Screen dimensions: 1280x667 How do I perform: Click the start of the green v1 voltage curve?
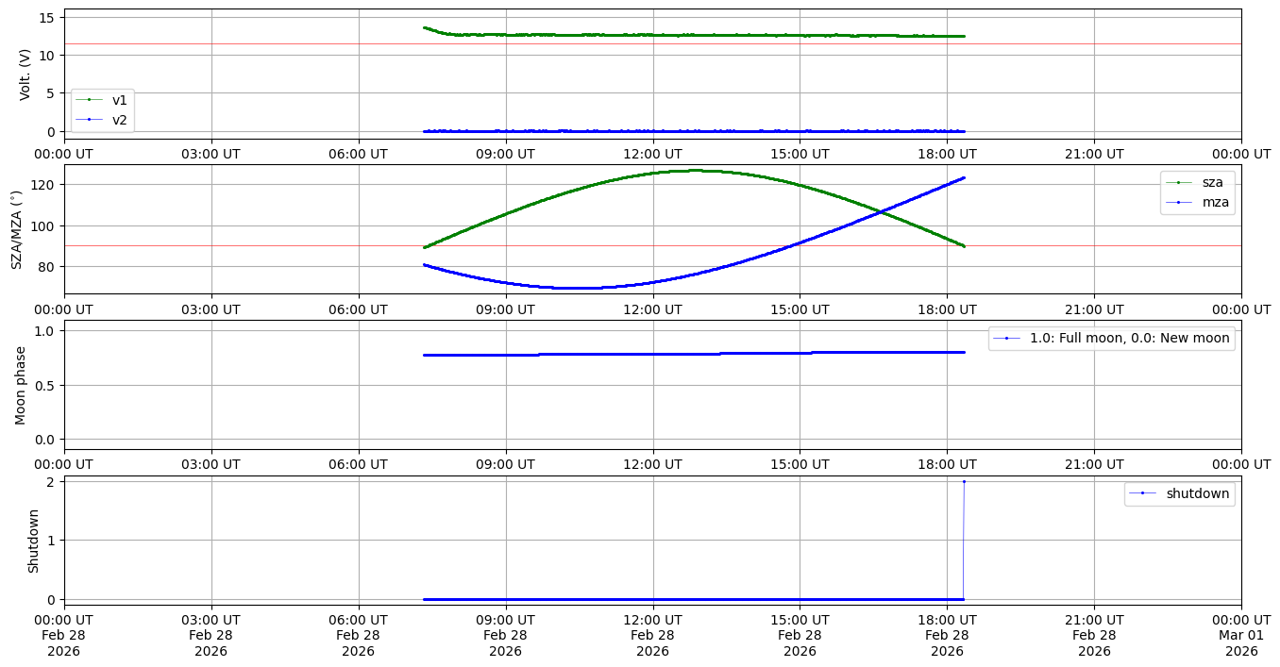[425, 28]
